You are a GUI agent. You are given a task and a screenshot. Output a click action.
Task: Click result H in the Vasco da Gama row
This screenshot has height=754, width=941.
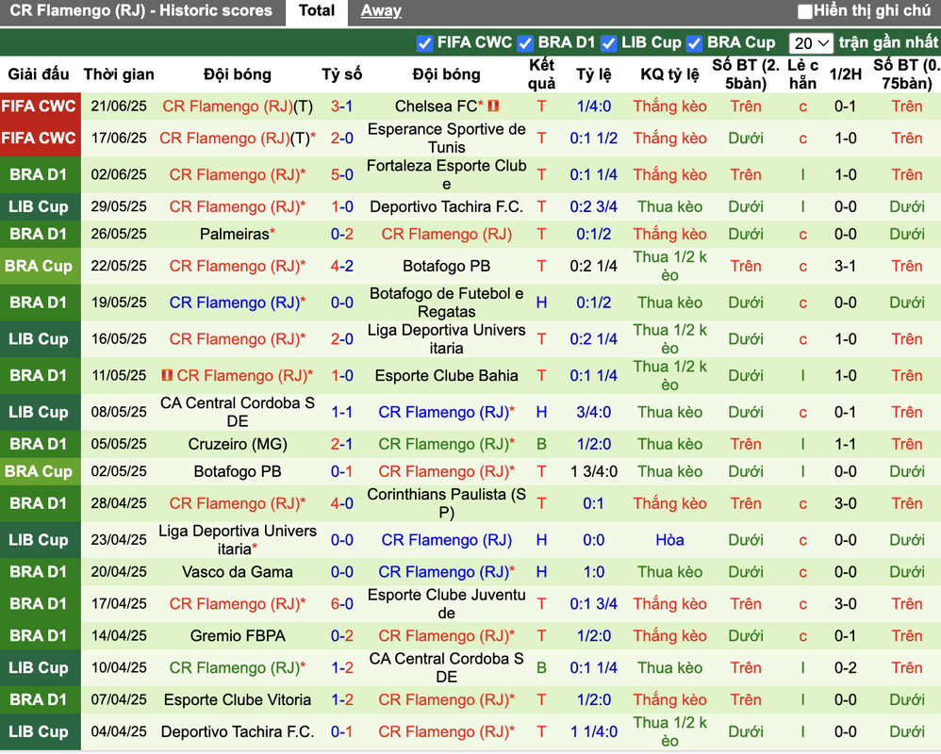(x=541, y=572)
